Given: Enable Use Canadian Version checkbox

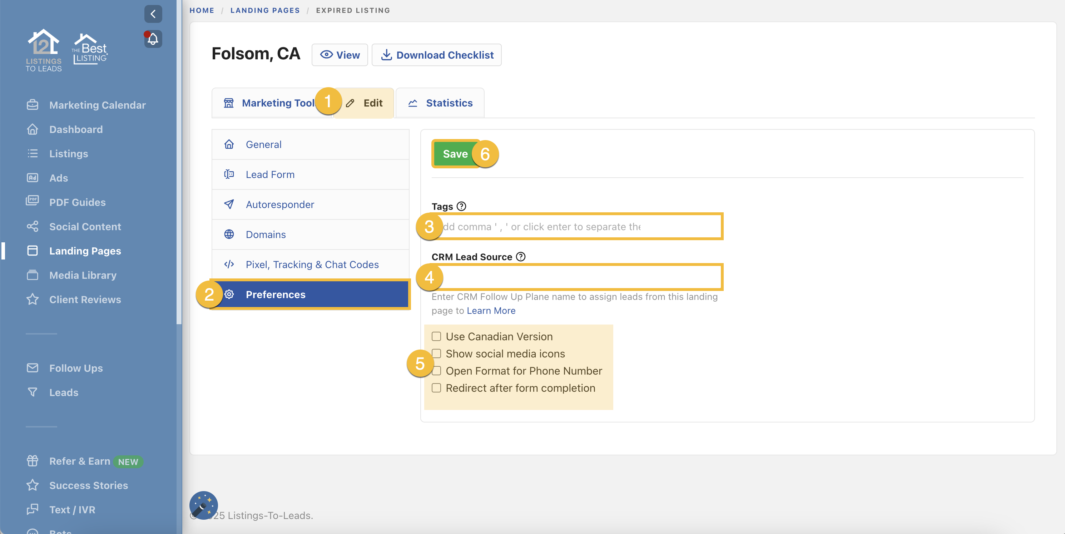Looking at the screenshot, I should click(436, 336).
